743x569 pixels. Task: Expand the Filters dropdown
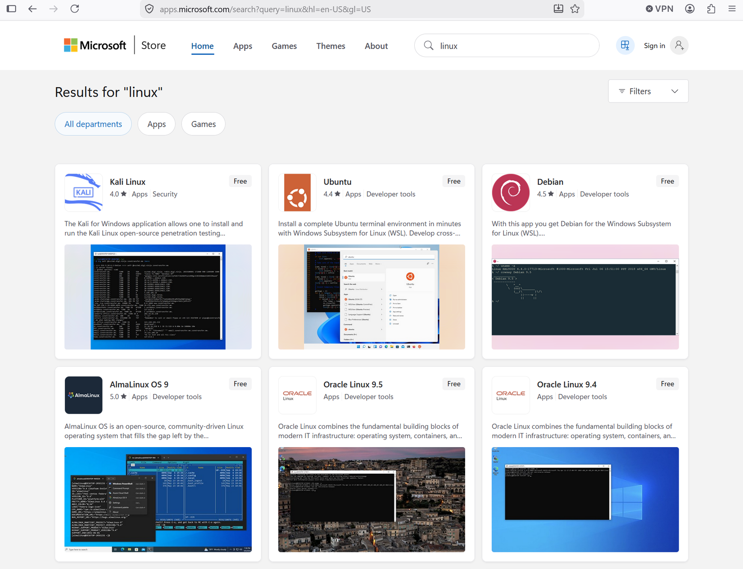point(648,91)
